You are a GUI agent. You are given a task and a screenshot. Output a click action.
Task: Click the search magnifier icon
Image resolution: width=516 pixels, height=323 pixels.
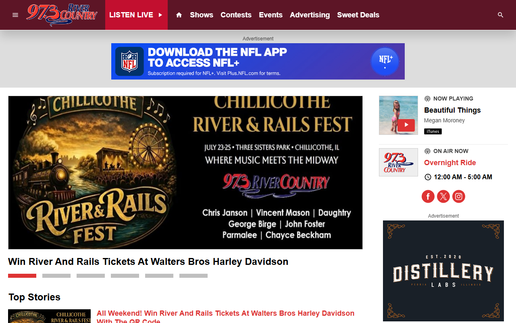[x=501, y=15]
